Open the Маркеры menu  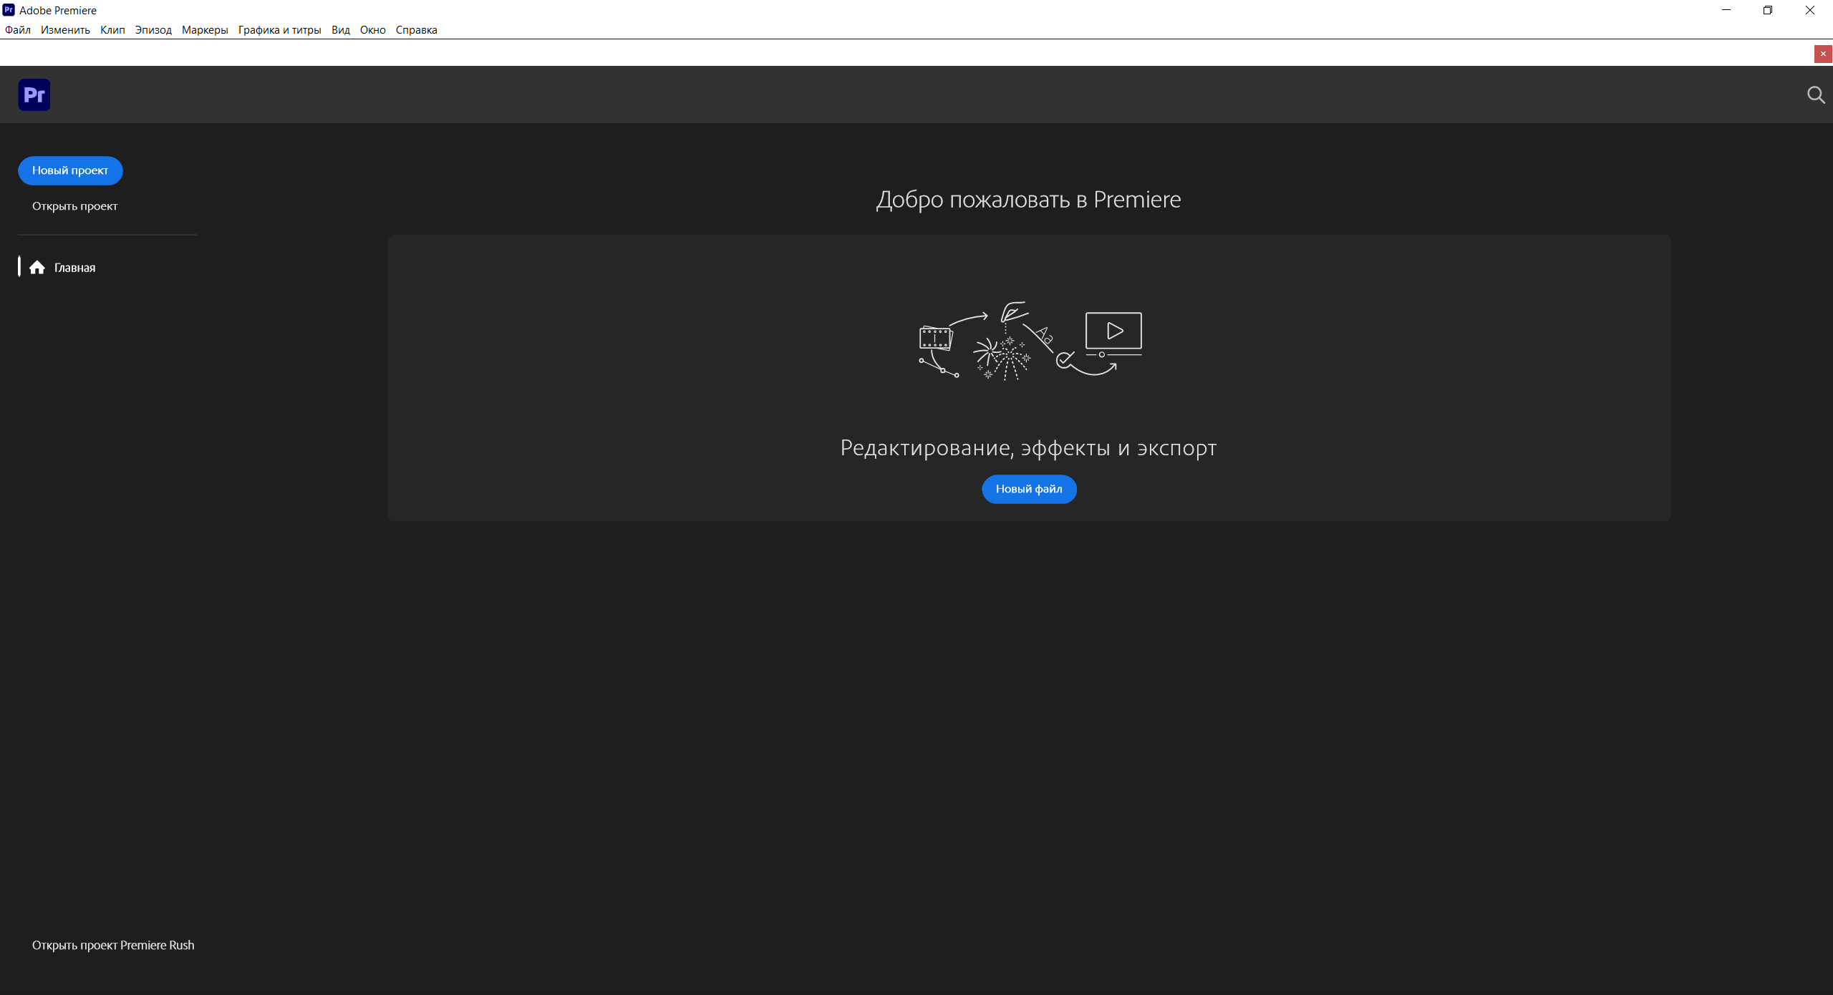205,30
